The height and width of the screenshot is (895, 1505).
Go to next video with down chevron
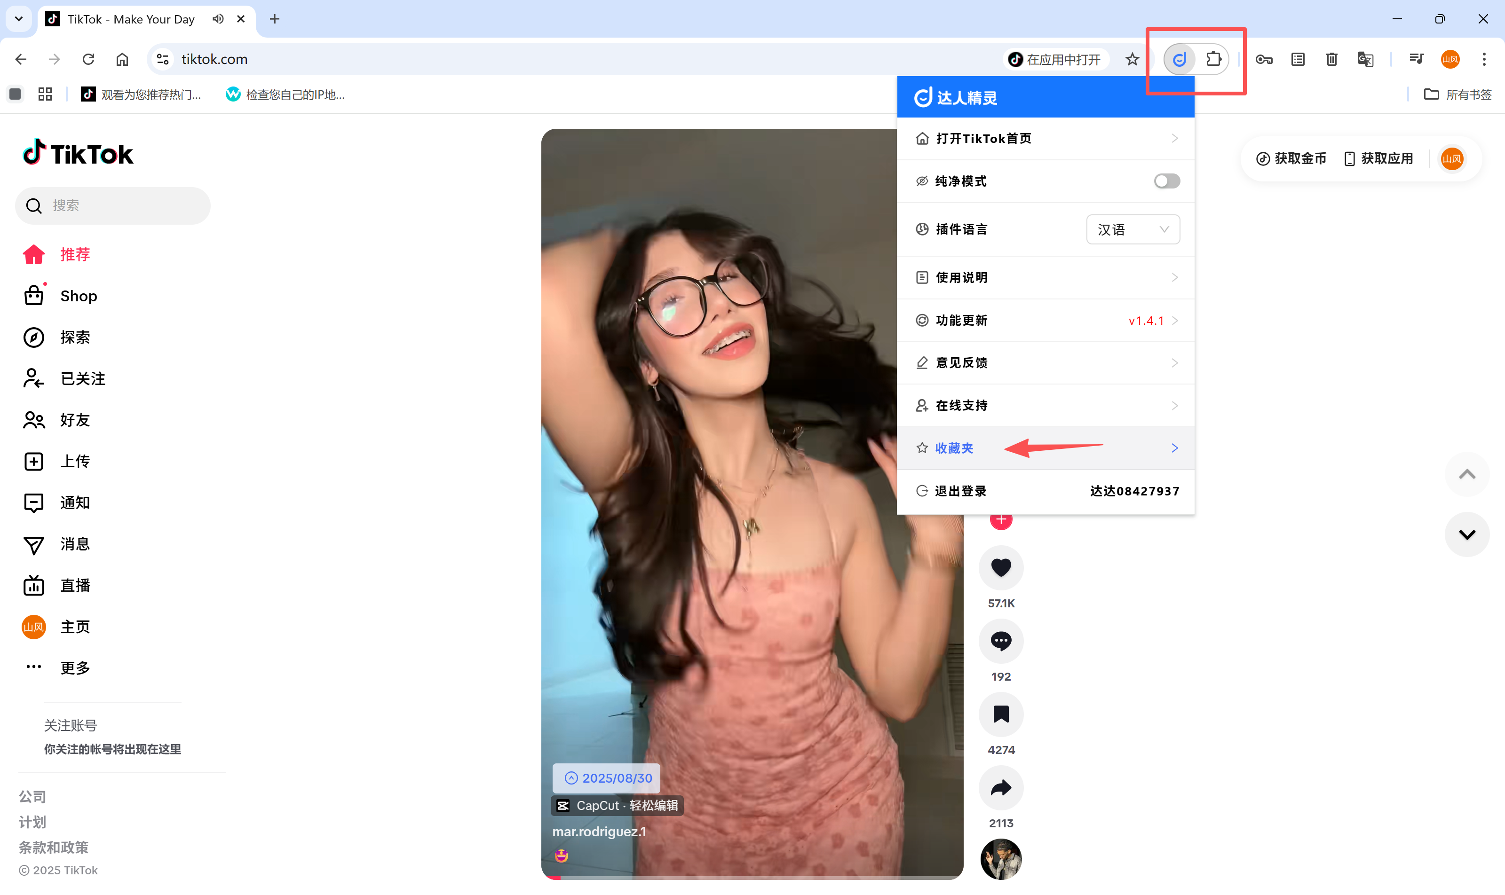pyautogui.click(x=1466, y=534)
